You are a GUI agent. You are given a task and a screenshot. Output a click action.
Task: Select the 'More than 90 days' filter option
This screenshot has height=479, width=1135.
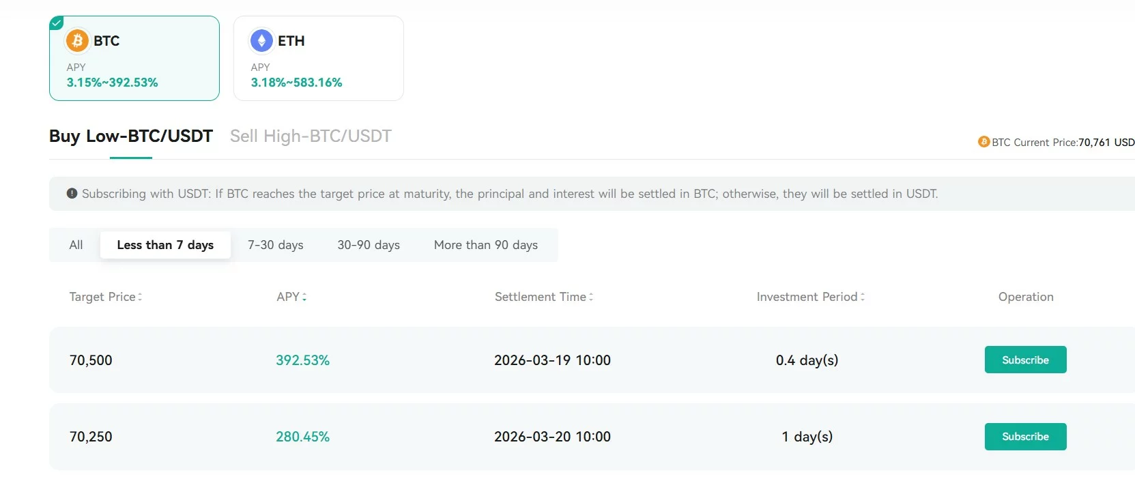click(485, 245)
